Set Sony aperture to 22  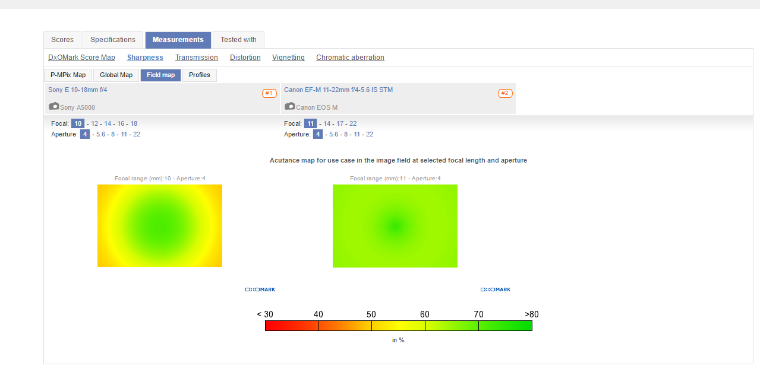click(137, 134)
